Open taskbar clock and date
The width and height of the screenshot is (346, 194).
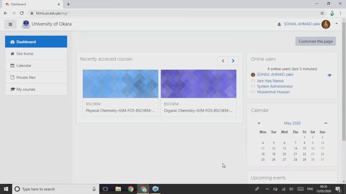323,189
